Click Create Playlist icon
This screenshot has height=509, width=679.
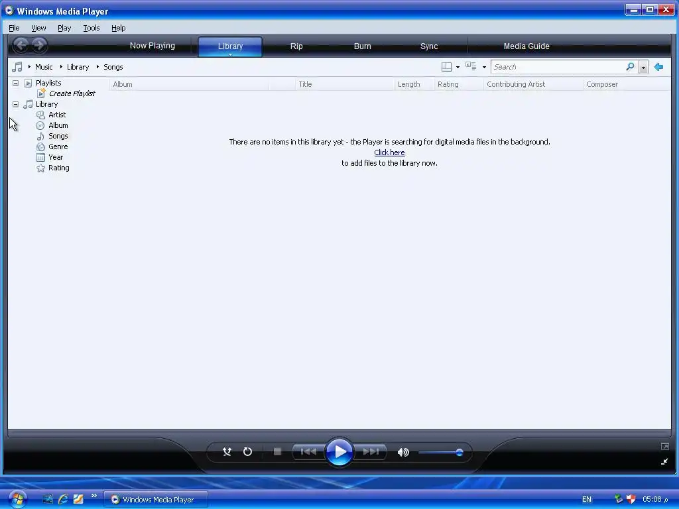[x=41, y=93]
